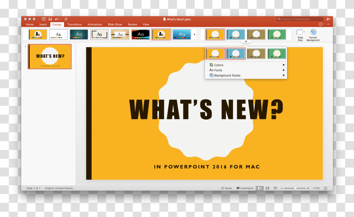The image size is (354, 217).
Task: Open the undo history dropdown arrow
Action: click(61, 19)
